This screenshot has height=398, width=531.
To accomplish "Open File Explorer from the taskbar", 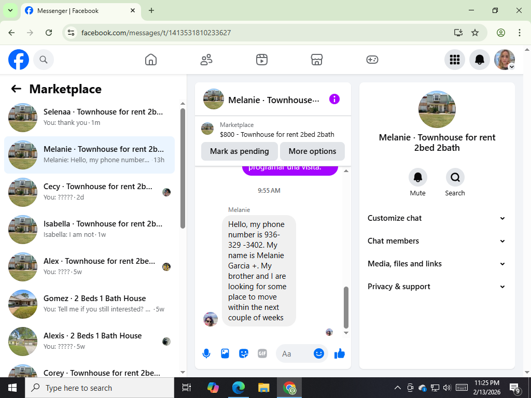I will coord(263,388).
